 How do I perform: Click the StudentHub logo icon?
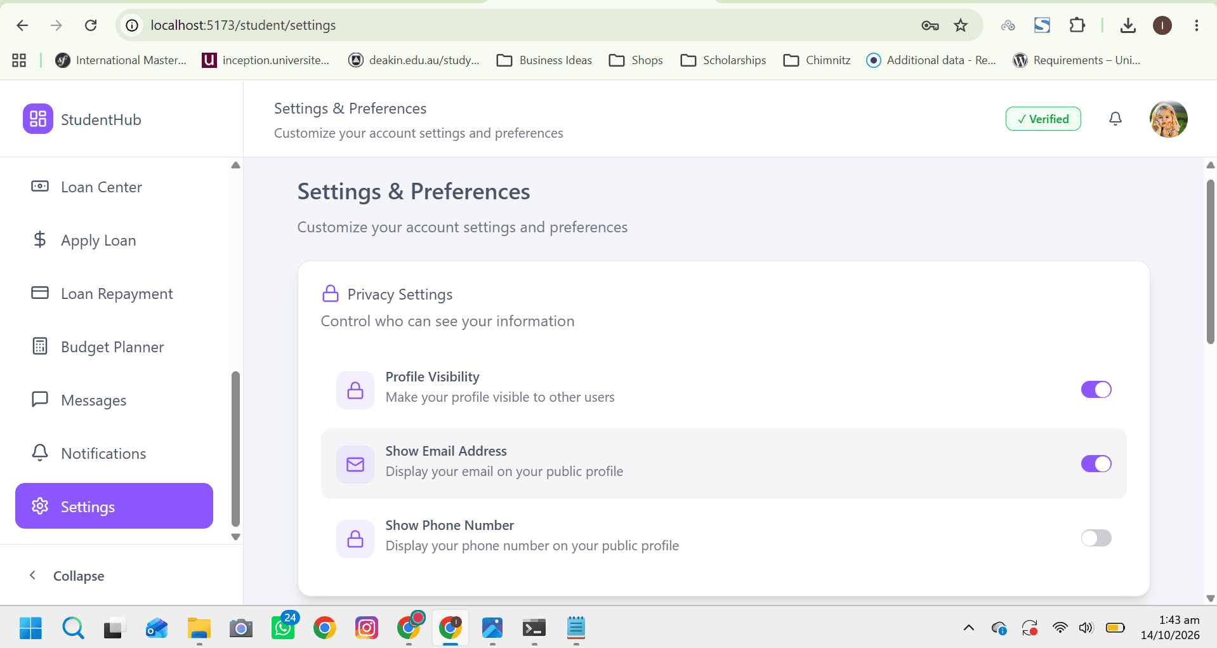click(38, 119)
